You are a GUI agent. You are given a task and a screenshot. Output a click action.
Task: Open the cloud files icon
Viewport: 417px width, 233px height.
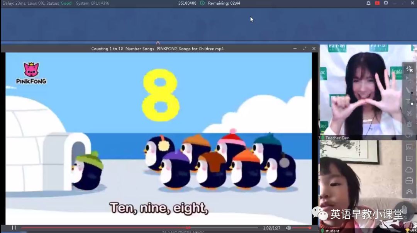click(409, 170)
